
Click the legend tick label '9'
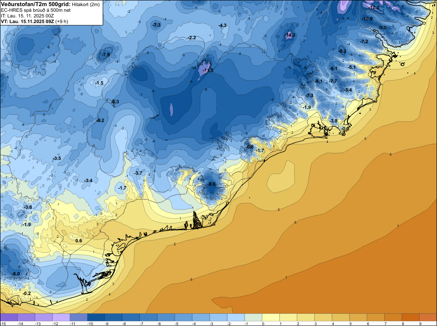(420, 323)
